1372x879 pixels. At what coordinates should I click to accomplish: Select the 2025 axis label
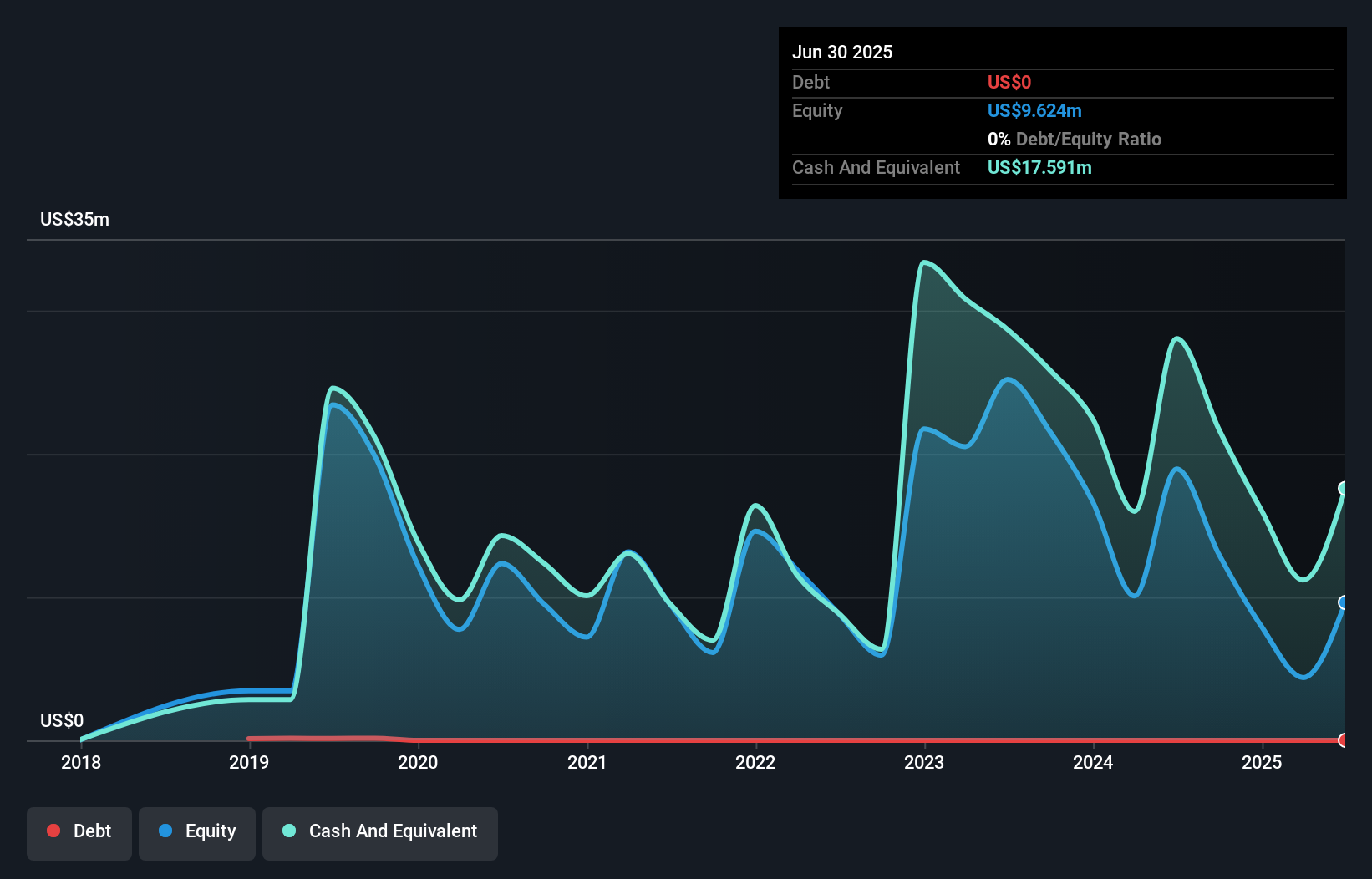pyautogui.click(x=1263, y=762)
